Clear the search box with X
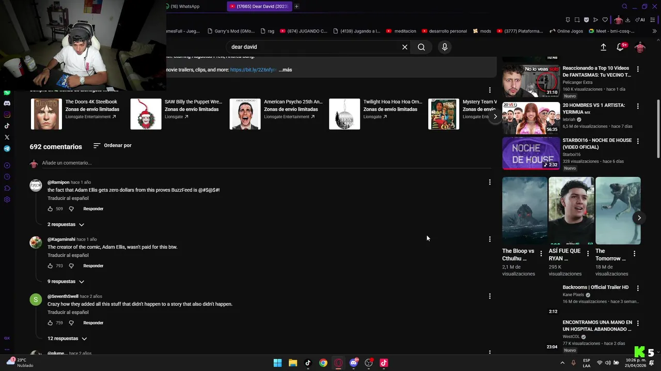Image resolution: width=661 pixels, height=371 pixels. (405, 47)
